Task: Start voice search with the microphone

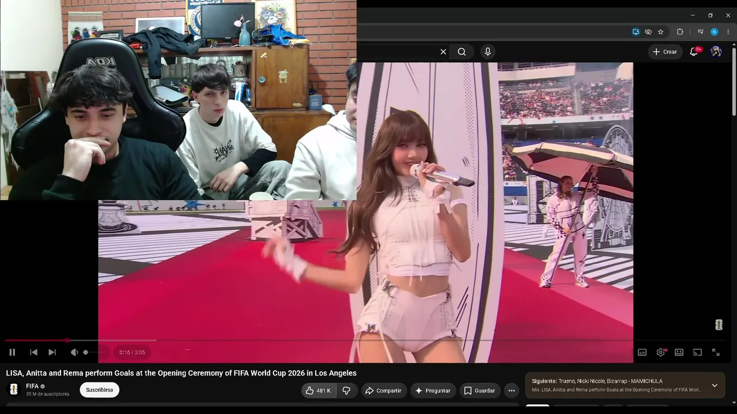Action: pos(488,52)
